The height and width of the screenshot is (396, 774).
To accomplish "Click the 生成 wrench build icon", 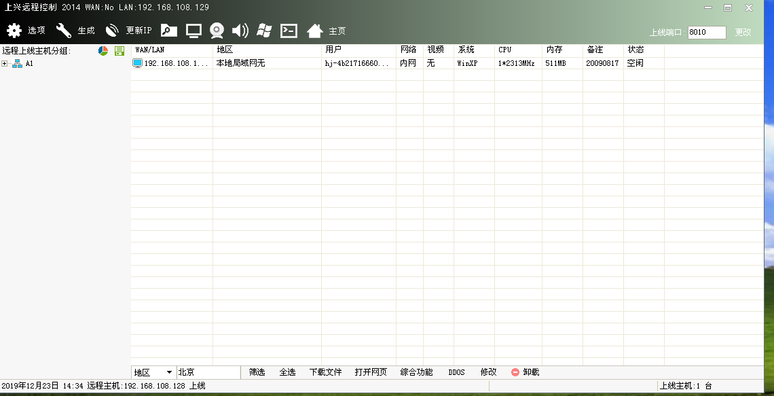I will [64, 31].
